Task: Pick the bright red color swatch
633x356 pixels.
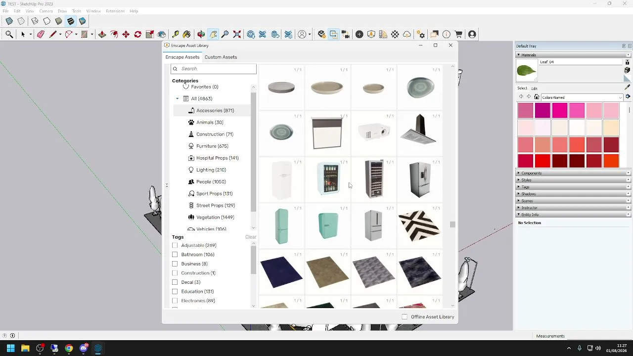Action: point(543,161)
